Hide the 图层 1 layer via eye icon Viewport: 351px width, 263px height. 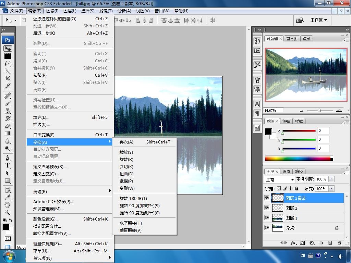click(267, 218)
